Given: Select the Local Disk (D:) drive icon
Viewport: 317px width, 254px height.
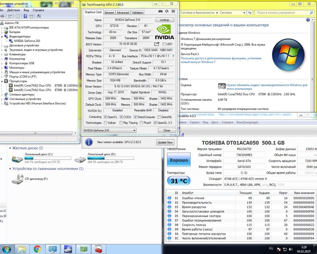Looking at the screenshot, I should point(80,159).
